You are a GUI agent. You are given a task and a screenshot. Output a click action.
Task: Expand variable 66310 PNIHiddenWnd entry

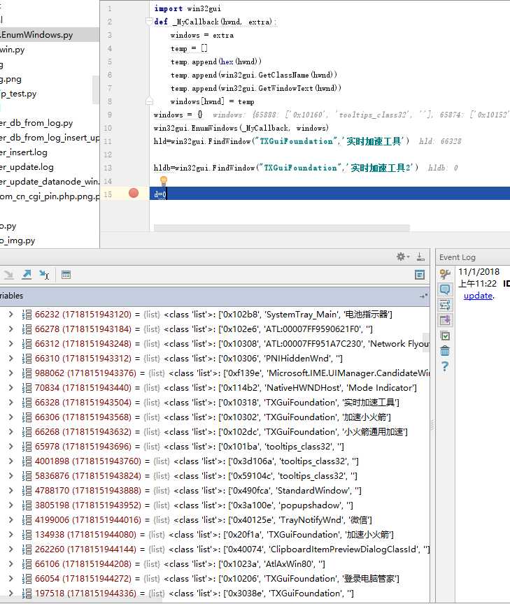tap(10, 359)
